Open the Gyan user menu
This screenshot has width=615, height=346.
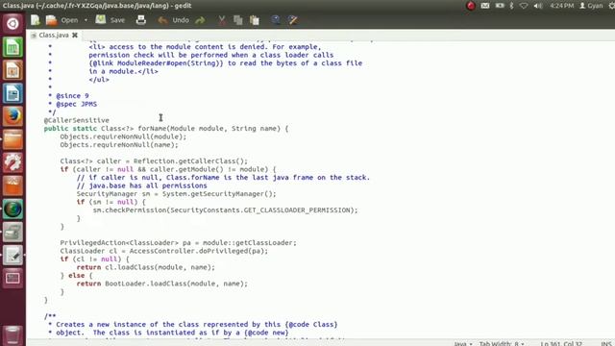(x=591, y=6)
